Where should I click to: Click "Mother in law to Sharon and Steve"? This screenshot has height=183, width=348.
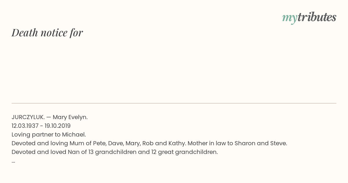[237, 143]
